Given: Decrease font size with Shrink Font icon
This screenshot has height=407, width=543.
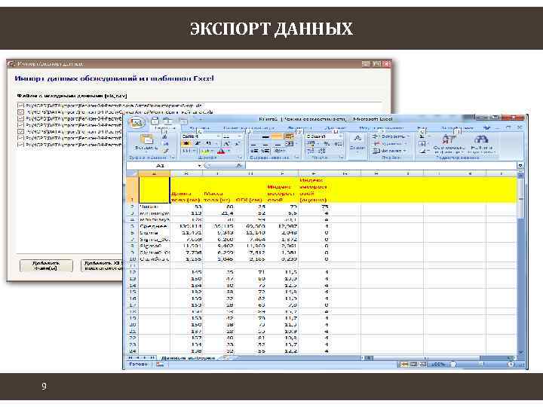Looking at the screenshot, I should point(238,143).
